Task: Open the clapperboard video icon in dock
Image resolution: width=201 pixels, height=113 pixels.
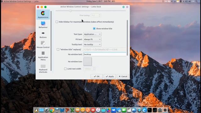Action: click(103, 110)
